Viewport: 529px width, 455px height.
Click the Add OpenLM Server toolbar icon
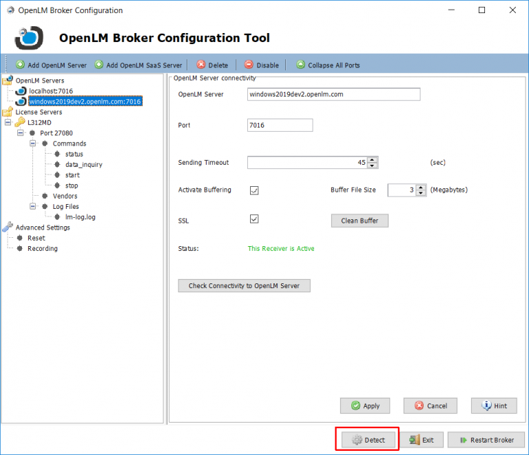tap(20, 65)
